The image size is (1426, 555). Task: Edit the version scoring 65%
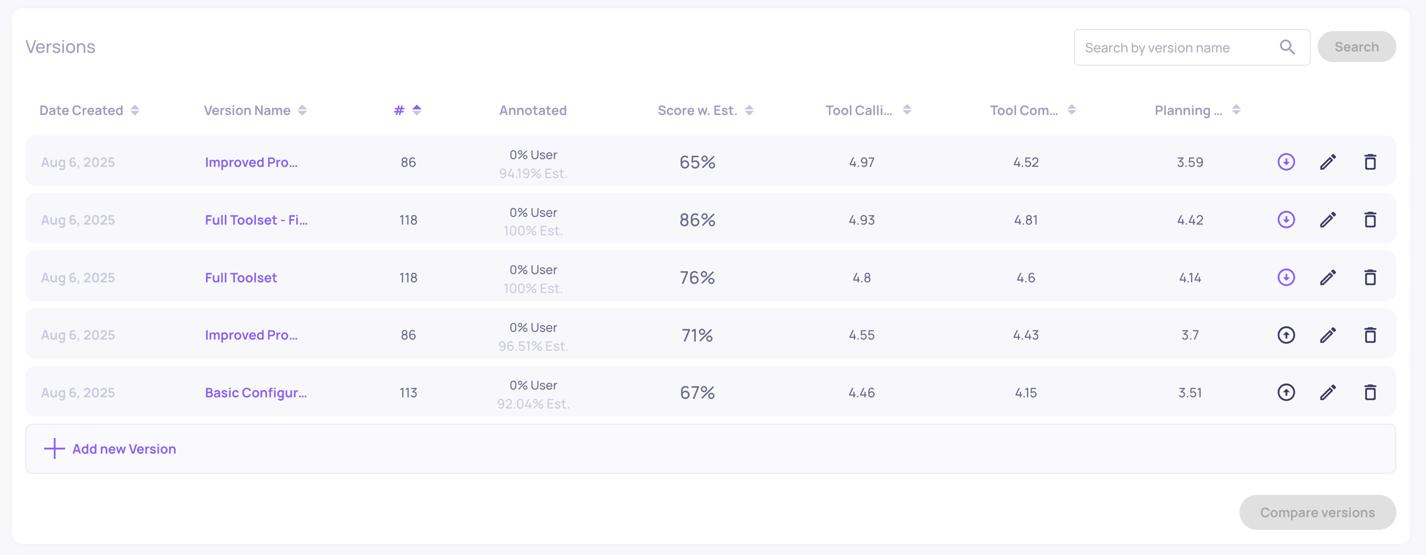click(x=1328, y=162)
